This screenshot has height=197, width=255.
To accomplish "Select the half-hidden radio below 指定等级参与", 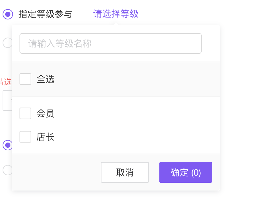I will [x=7, y=43].
